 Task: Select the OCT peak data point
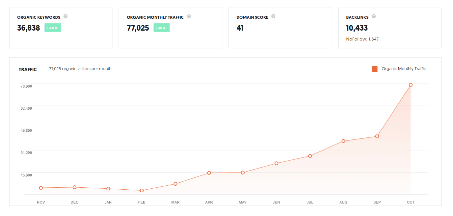[411, 85]
